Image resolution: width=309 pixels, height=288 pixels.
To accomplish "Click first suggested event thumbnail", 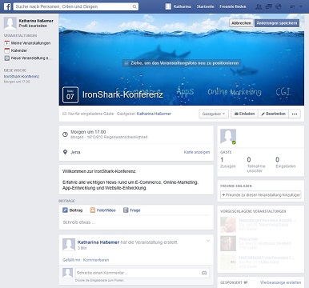I will point(228,225).
